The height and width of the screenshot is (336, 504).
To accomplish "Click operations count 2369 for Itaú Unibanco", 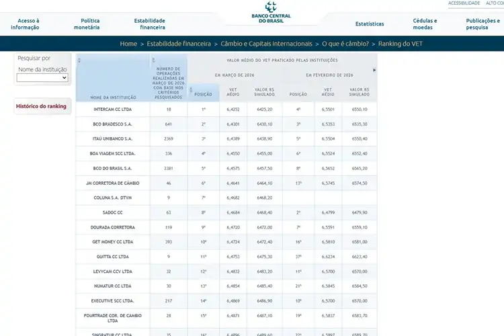I will pyautogui.click(x=169, y=139).
